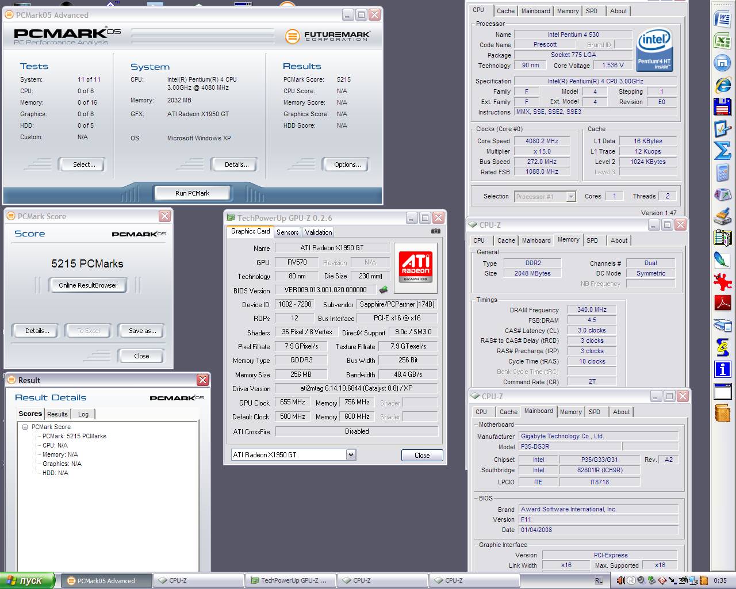
Task: Take GPU-Z screenshot with camera icon
Action: pyautogui.click(x=436, y=231)
